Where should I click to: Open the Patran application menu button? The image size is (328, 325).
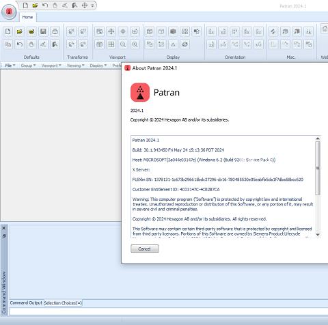click(x=9, y=12)
